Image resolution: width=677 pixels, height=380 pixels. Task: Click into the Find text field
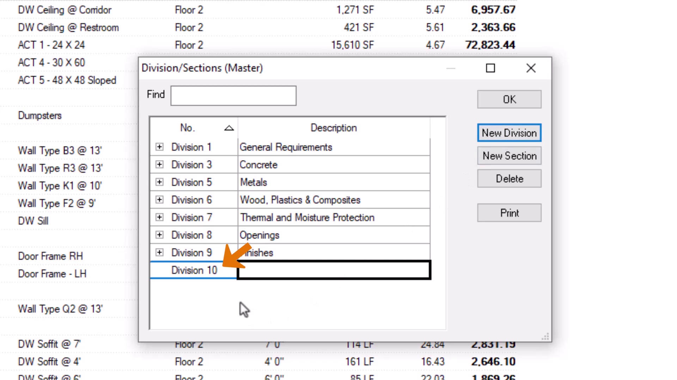(233, 96)
